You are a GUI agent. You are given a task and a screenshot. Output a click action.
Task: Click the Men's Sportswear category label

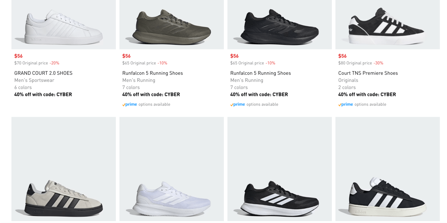(34, 80)
